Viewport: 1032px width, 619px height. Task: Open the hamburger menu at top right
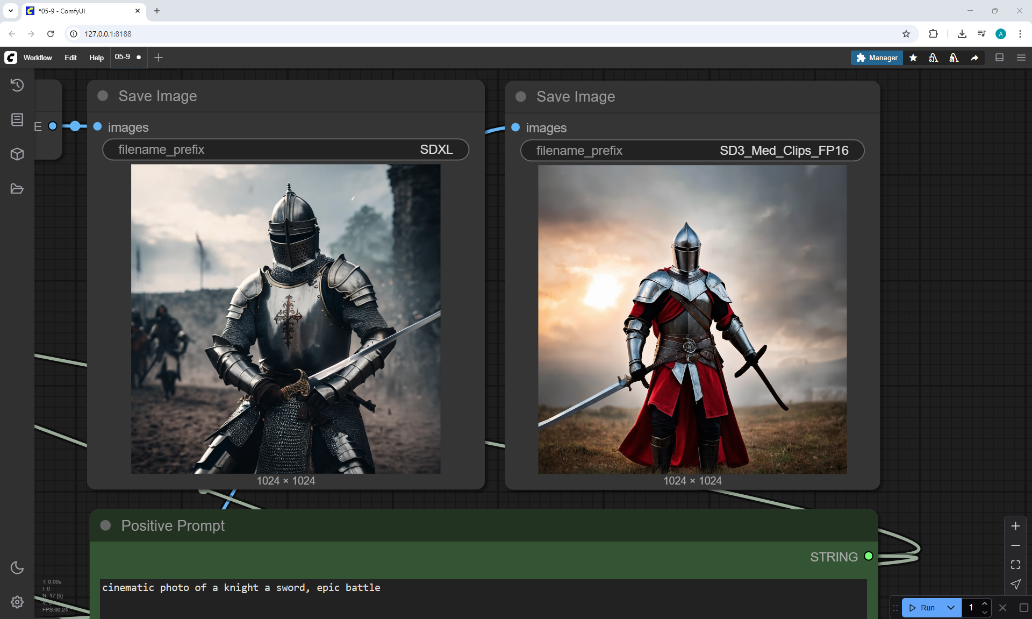point(1021,58)
